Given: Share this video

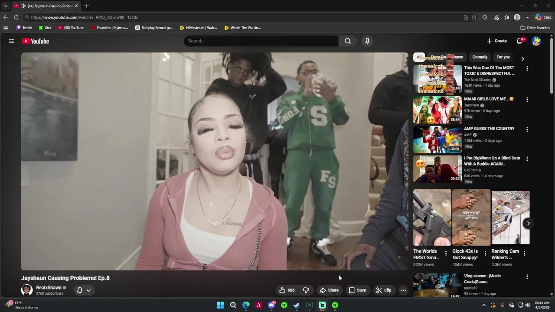Looking at the screenshot, I should tap(329, 290).
